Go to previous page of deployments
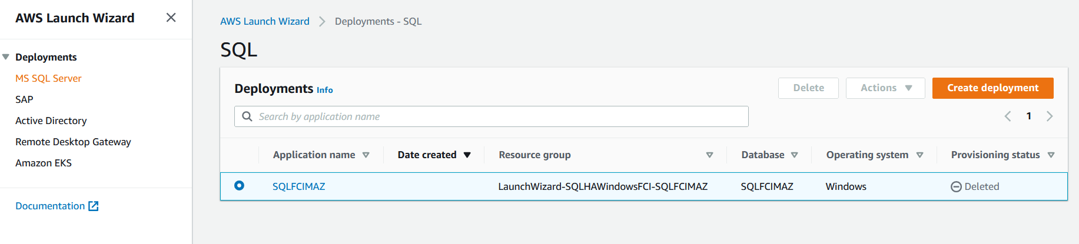This screenshot has height=244, width=1079. pyautogui.click(x=1008, y=116)
